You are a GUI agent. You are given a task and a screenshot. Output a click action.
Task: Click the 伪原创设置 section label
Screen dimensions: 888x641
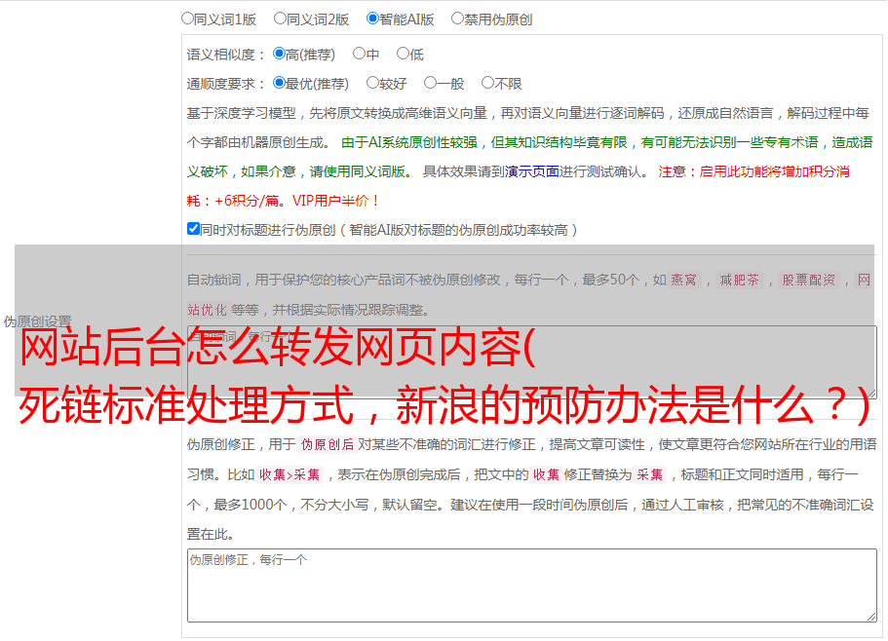(37, 321)
